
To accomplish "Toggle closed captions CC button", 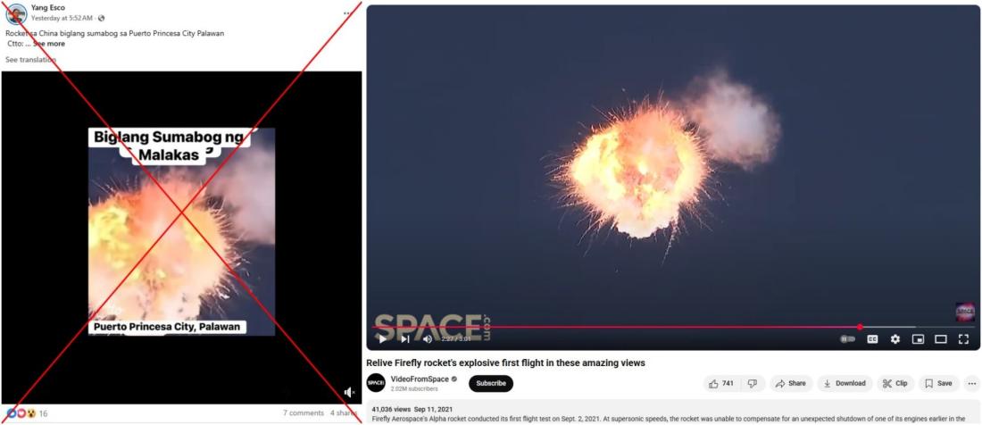I will click(872, 339).
